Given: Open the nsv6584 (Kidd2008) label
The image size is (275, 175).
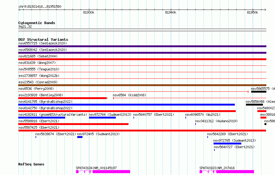Looking at the screenshot, I should tap(129, 95).
